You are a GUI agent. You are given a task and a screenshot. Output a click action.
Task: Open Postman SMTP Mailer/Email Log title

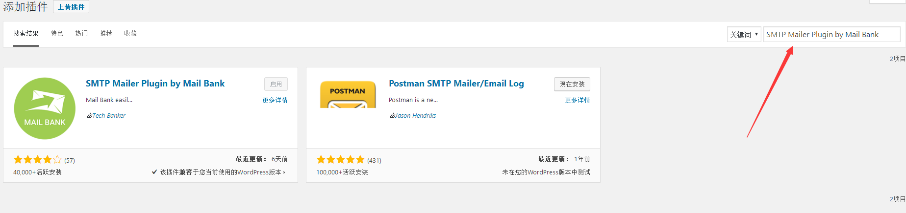pyautogui.click(x=456, y=84)
